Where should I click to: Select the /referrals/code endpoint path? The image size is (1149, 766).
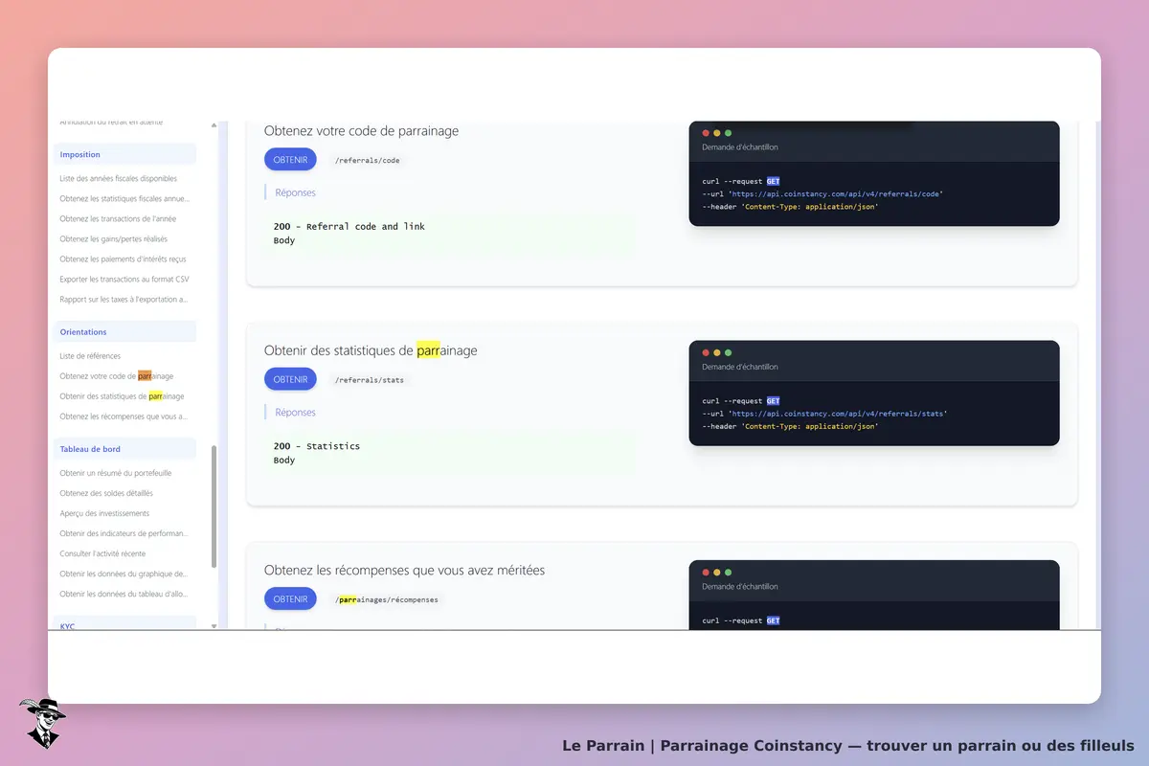coord(368,160)
